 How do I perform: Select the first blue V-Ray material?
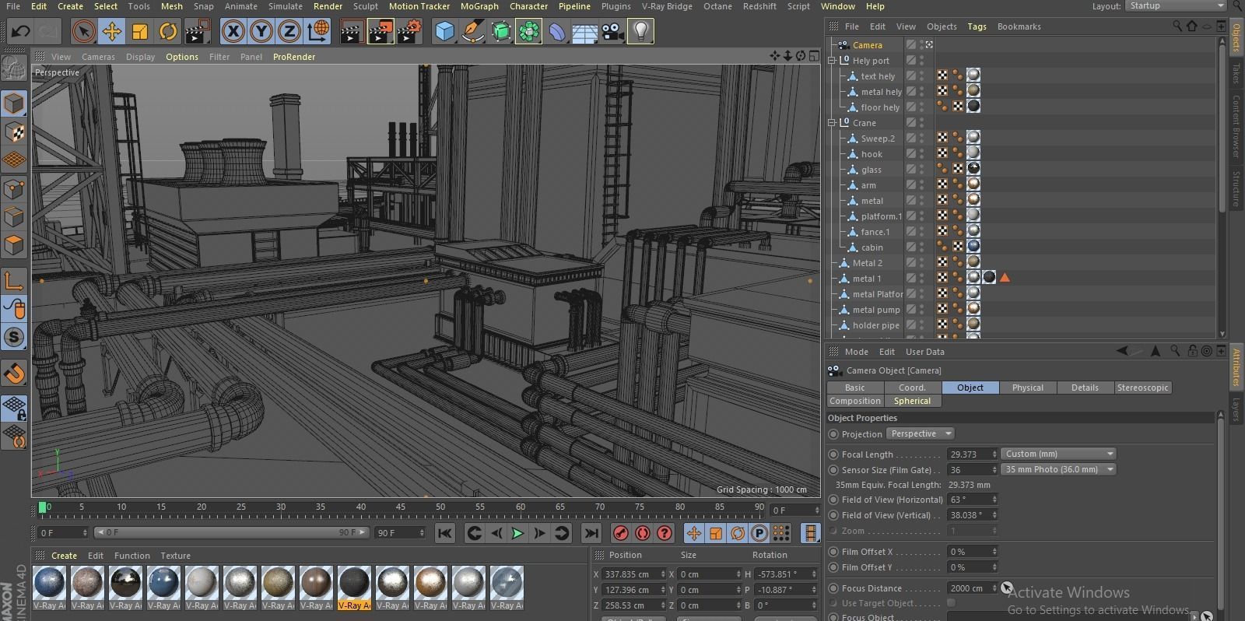(49, 588)
